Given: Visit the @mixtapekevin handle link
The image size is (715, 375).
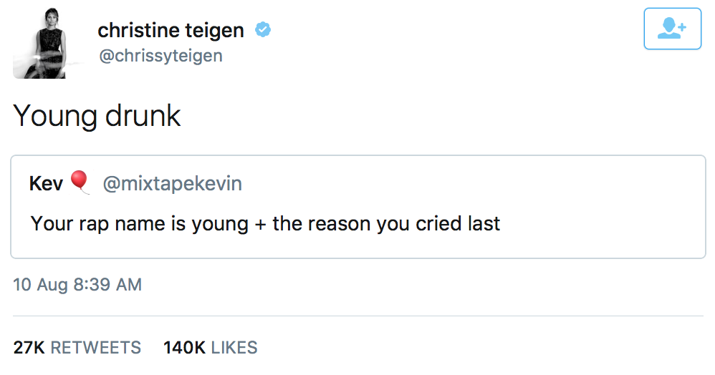Looking at the screenshot, I should (x=172, y=184).
